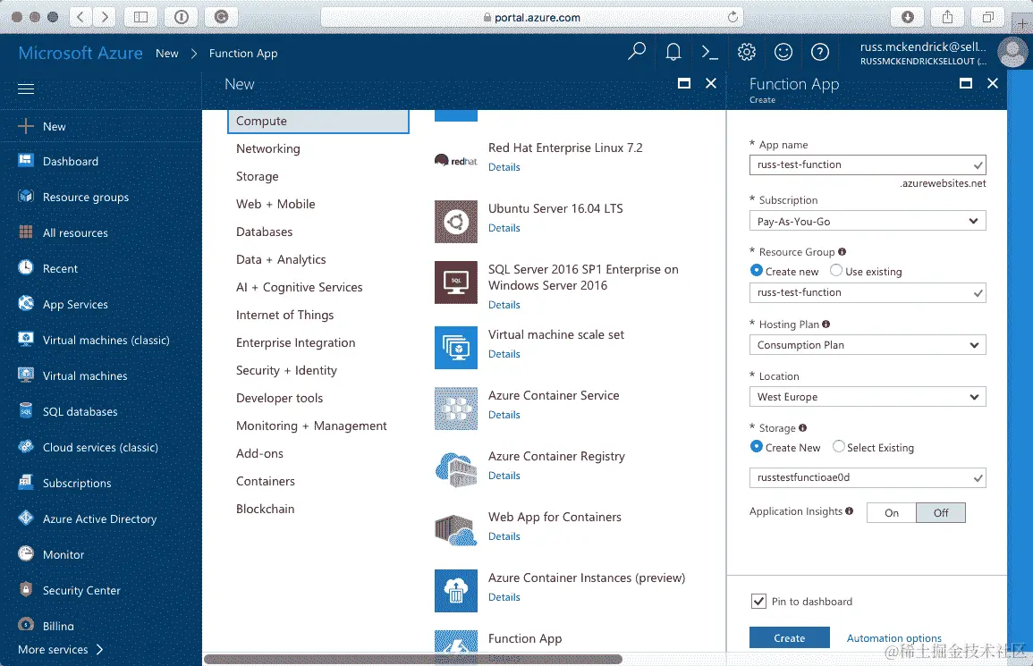Viewport: 1033px width, 666px height.
Task: Select Create New storage radio
Action: click(x=757, y=446)
